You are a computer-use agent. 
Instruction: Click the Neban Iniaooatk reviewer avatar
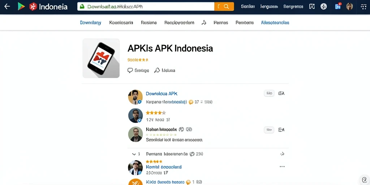pyautogui.click(x=135, y=134)
